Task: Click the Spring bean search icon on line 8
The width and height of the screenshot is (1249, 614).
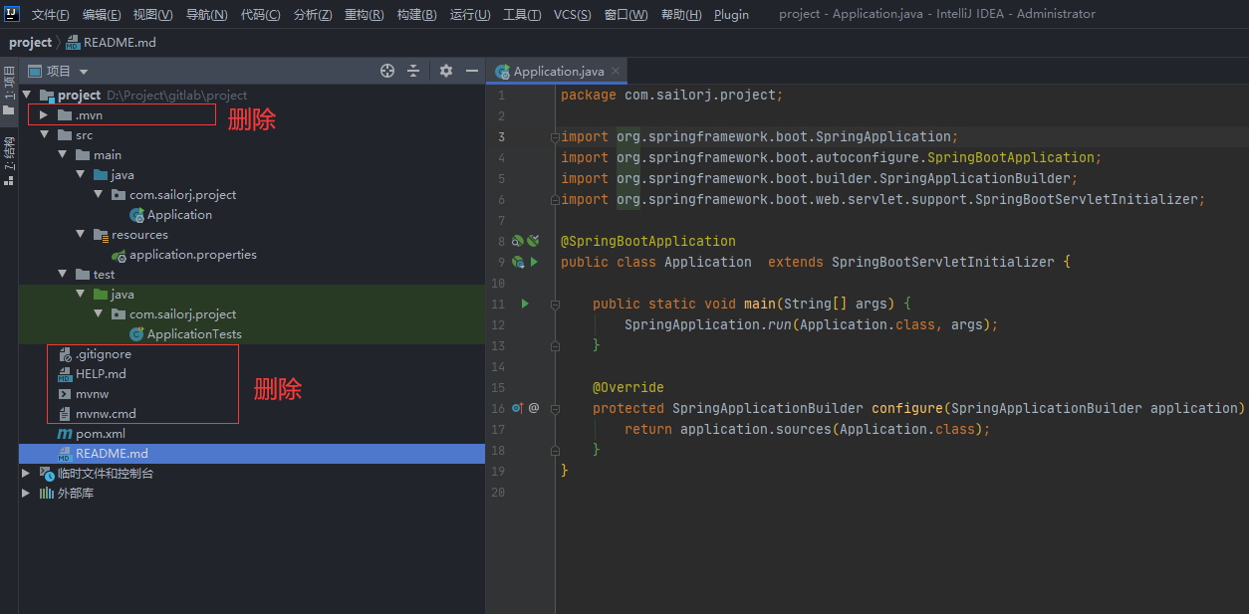Action: click(517, 241)
